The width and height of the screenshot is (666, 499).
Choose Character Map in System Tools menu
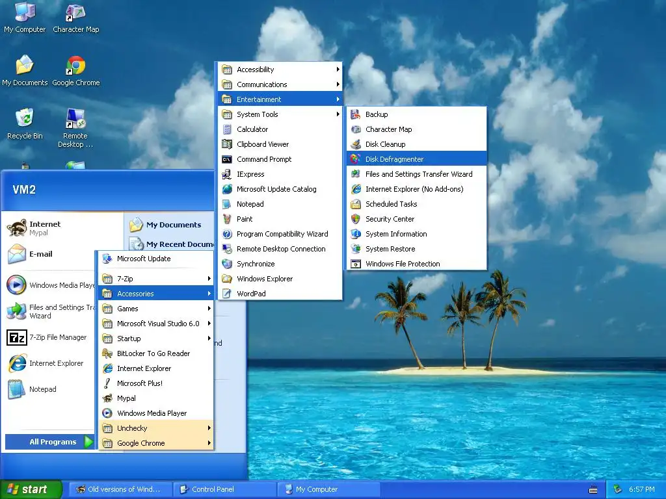[x=417, y=129]
